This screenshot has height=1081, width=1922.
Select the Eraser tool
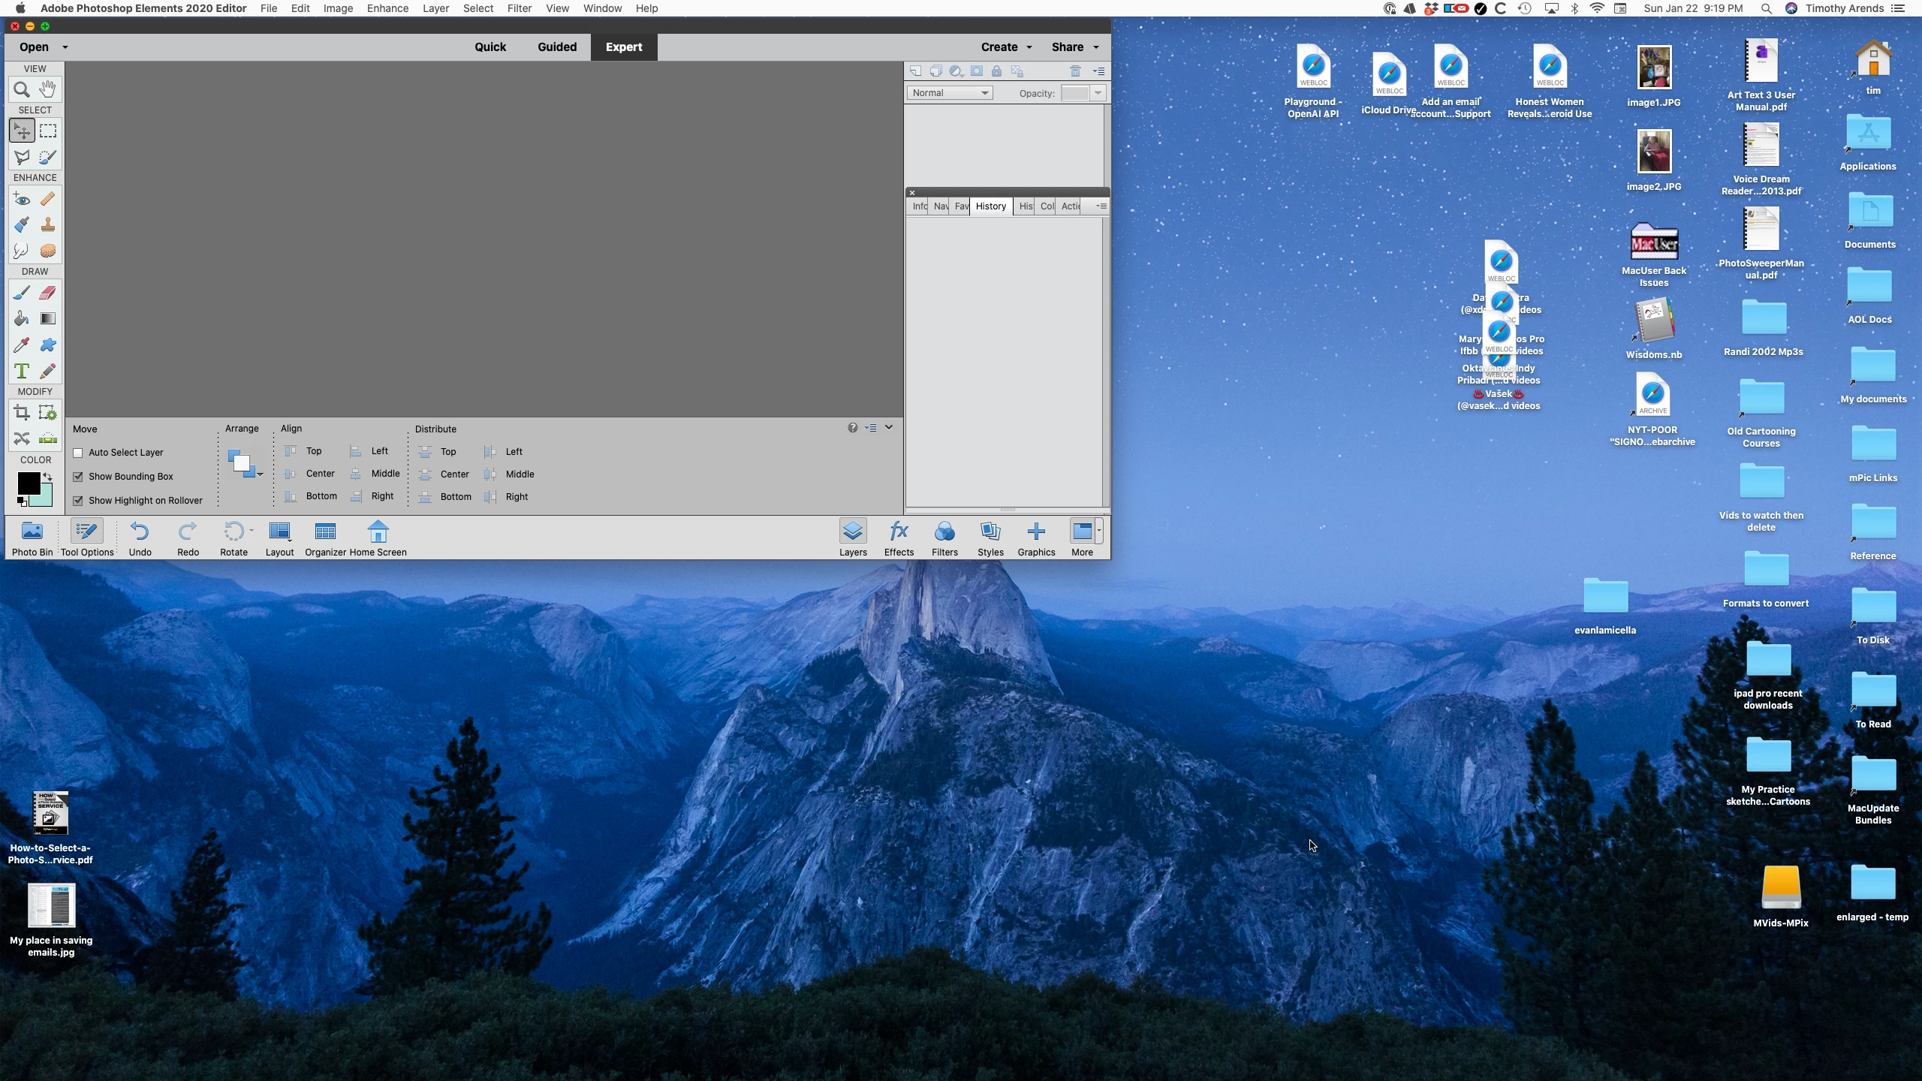click(48, 293)
